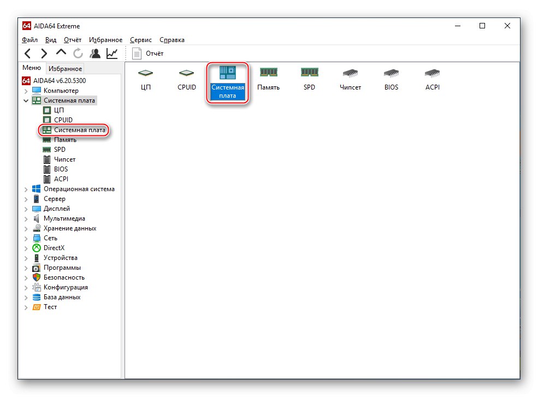Click the refresh toolbar icon
This screenshot has height=397, width=538.
pos(78,54)
